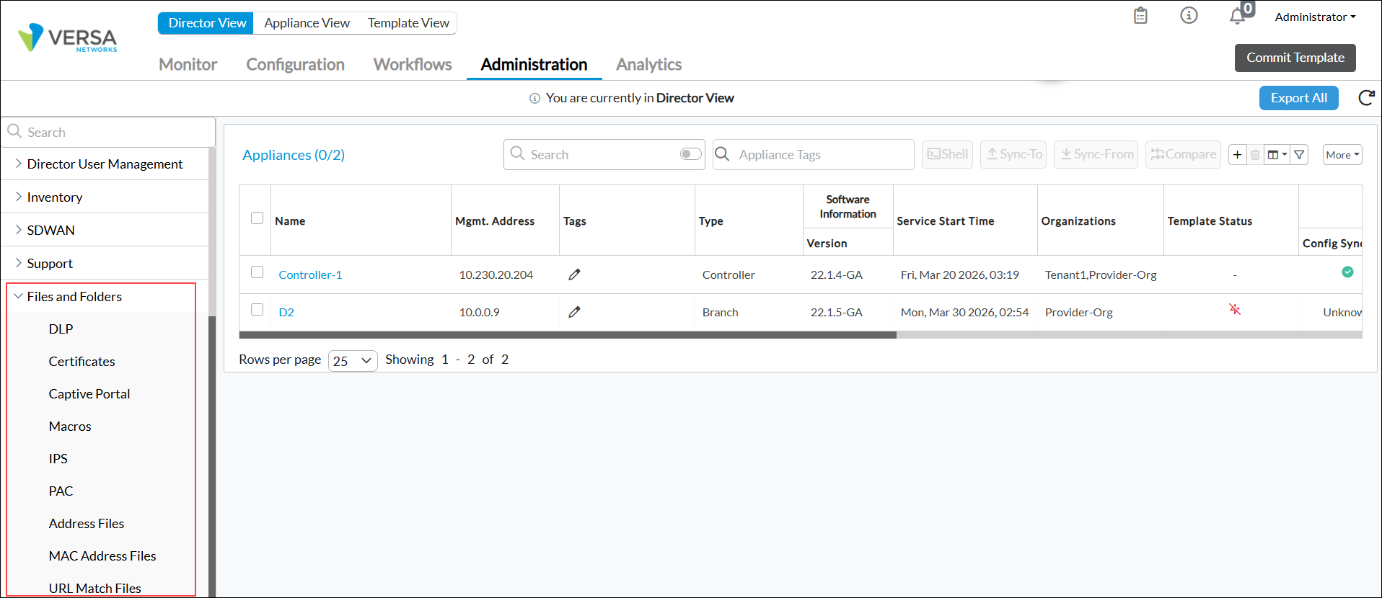Click green Config Sync check for Controller-1

pyautogui.click(x=1347, y=272)
